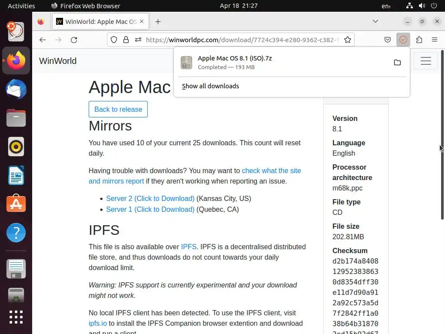
Task: Click the 202.81MB file size value
Action: (x=348, y=237)
